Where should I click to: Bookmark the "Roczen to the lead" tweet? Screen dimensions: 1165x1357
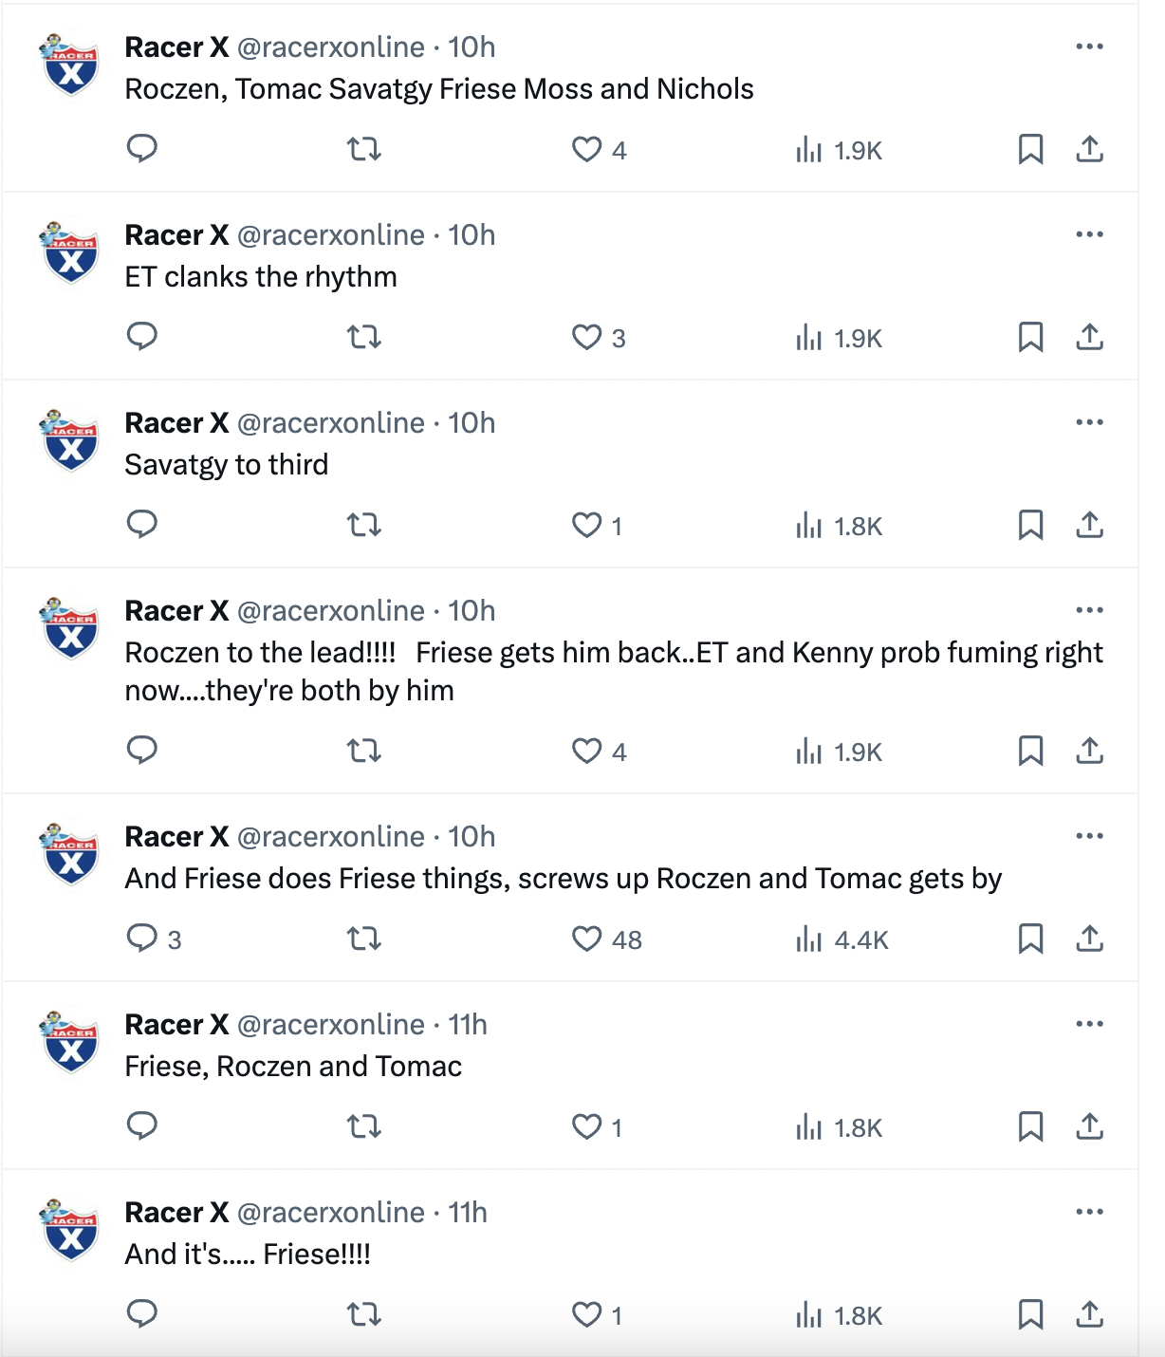(x=1030, y=751)
